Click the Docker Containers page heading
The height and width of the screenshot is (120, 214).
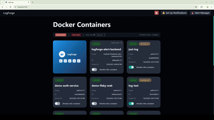[82, 25]
